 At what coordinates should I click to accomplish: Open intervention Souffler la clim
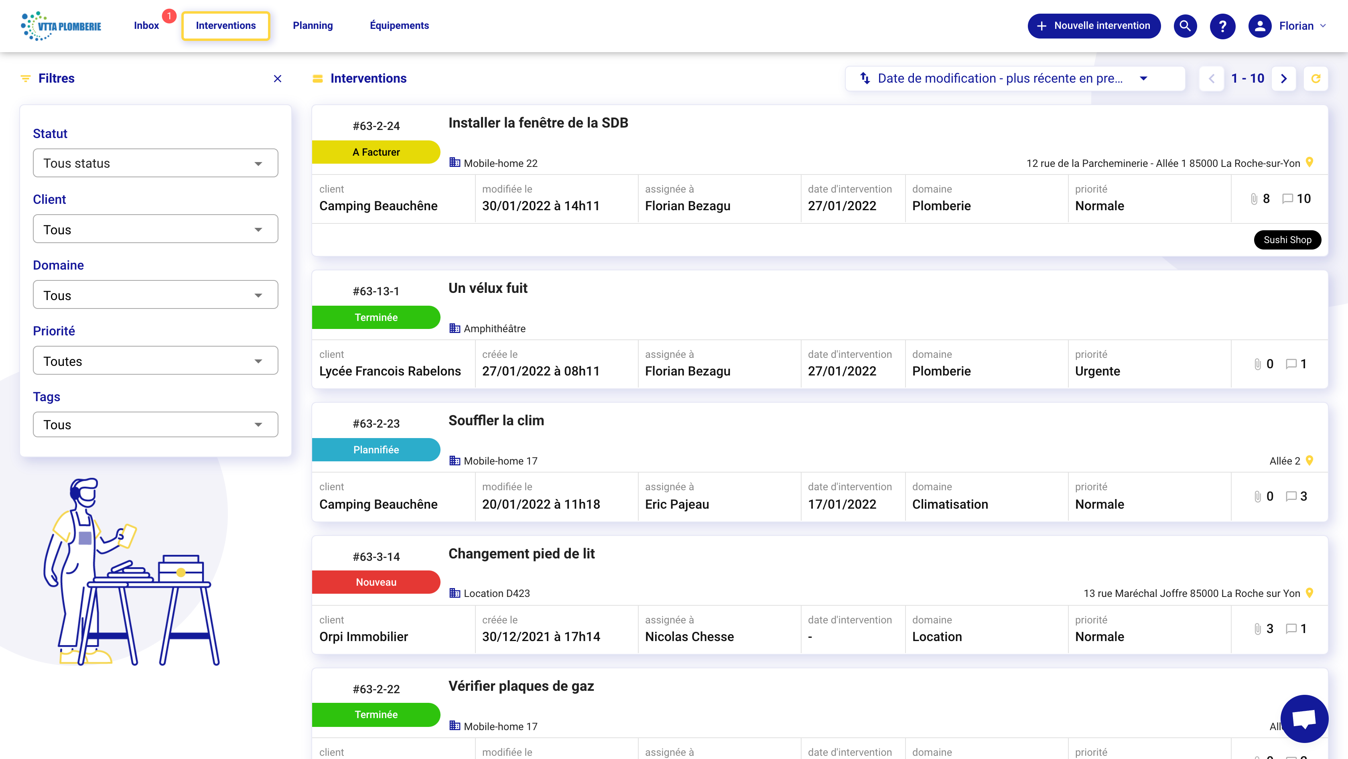(496, 420)
